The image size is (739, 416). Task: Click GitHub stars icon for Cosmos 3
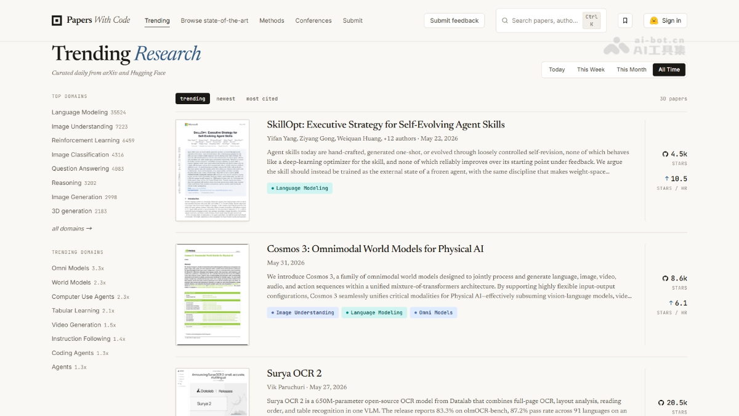click(665, 279)
